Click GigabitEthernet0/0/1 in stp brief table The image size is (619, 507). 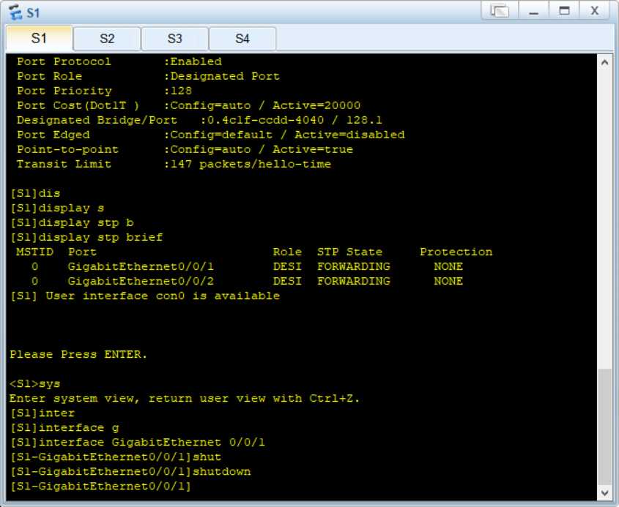coord(141,266)
